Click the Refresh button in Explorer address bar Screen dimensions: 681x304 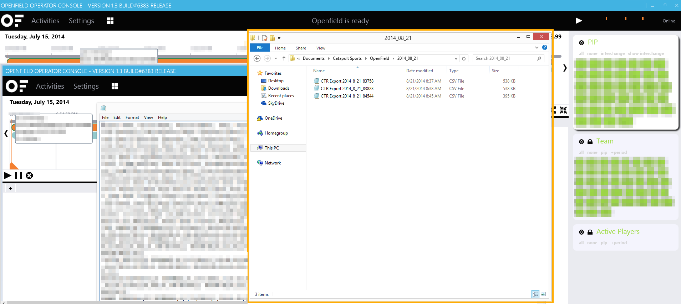[464, 58]
